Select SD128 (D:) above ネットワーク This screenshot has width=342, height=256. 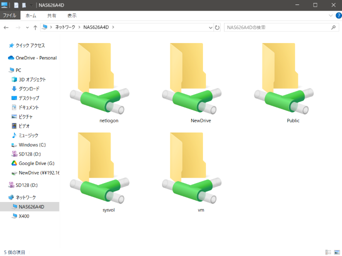point(26,185)
